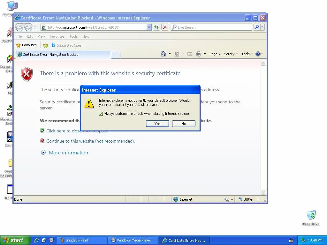The image size is (327, 245).
Task: Click Internet Explorer quick launch icon
Action: 37,240
